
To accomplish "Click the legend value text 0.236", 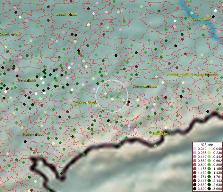I will (x=202, y=153).
